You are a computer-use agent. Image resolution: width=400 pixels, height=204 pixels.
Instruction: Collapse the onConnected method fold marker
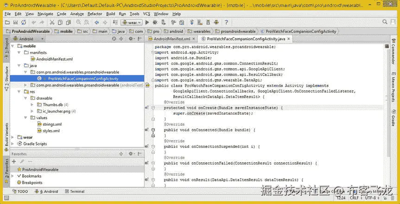(x=153, y=130)
